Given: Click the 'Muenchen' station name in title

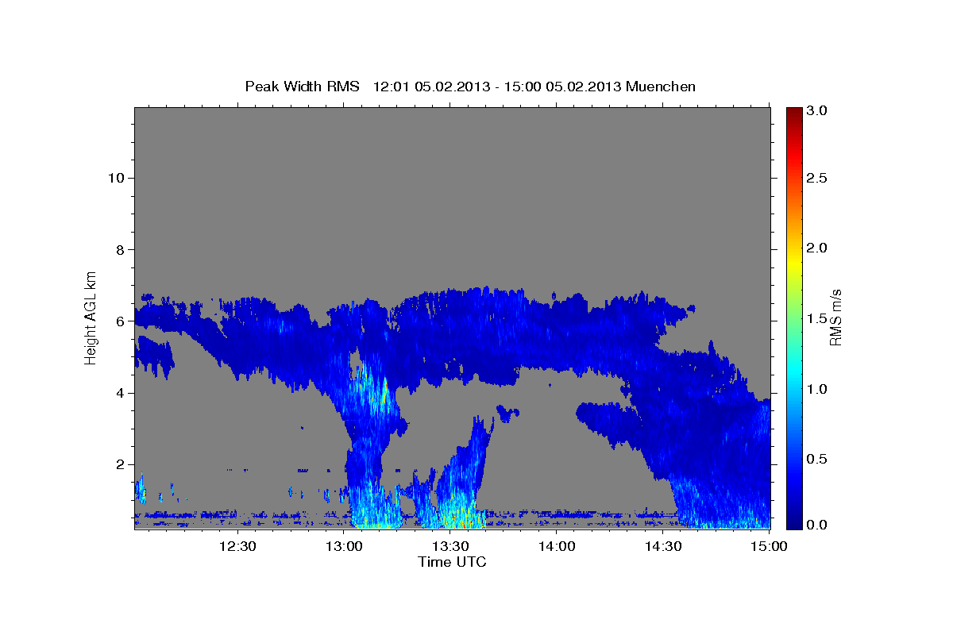Looking at the screenshot, I should coord(661,87).
